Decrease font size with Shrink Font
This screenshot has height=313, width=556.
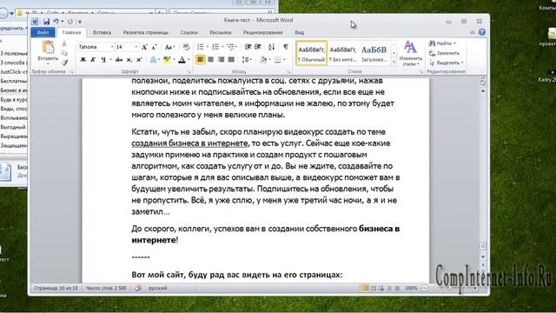[154, 47]
